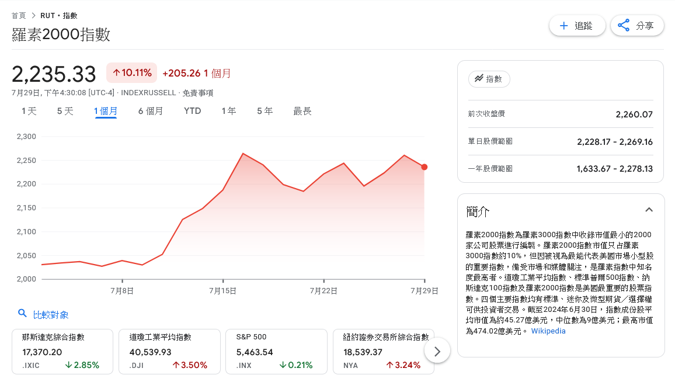This screenshot has width=675, height=382.
Task: Select the 5 年 range tab
Action: click(265, 111)
